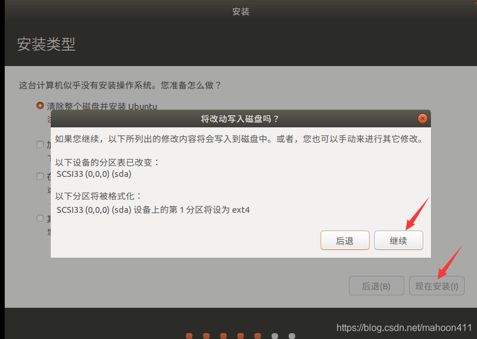
Task: Click the 现在安装(I) button
Action: [436, 285]
